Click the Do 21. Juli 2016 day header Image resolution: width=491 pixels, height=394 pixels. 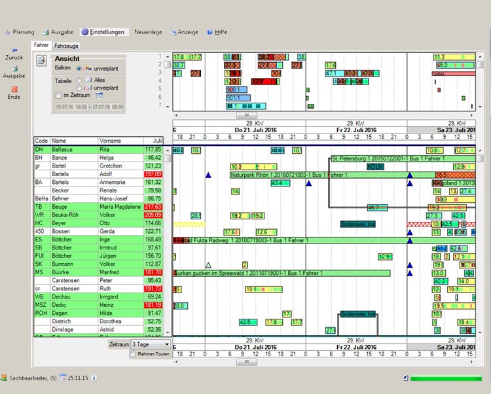(255, 130)
